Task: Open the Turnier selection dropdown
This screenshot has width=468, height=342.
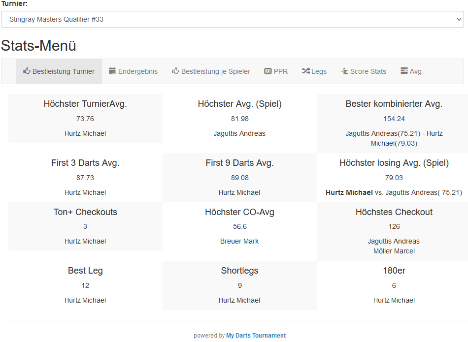Action: tap(232, 20)
